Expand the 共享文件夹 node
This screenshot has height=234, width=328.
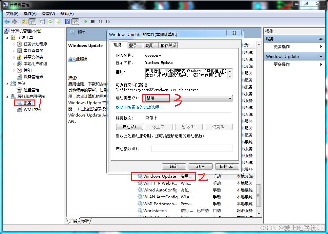click(x=13, y=57)
